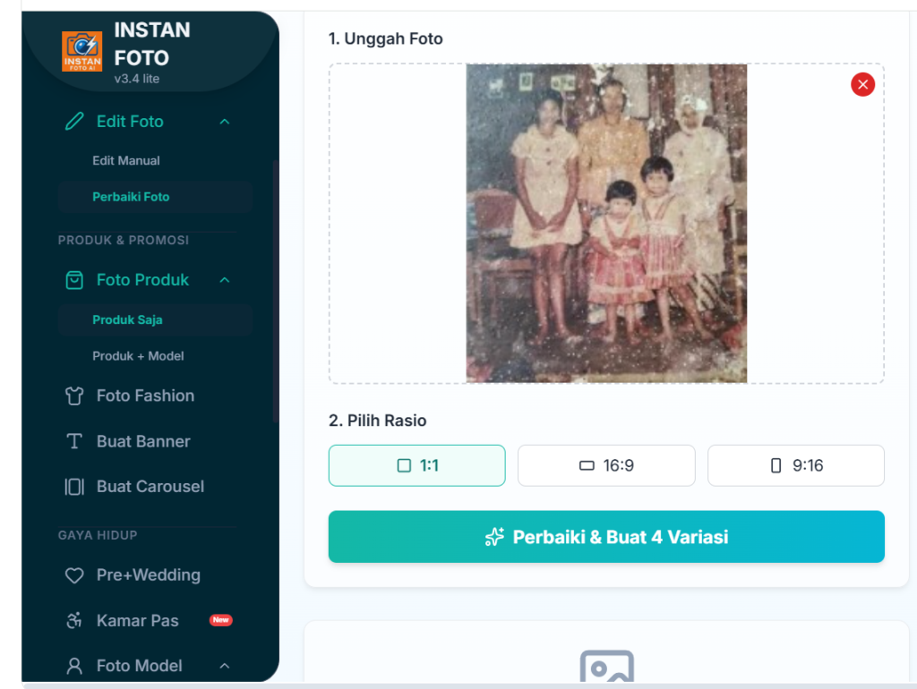Select the 1:1 ratio option
Viewport: 917px width, 689px height.
coord(417,465)
